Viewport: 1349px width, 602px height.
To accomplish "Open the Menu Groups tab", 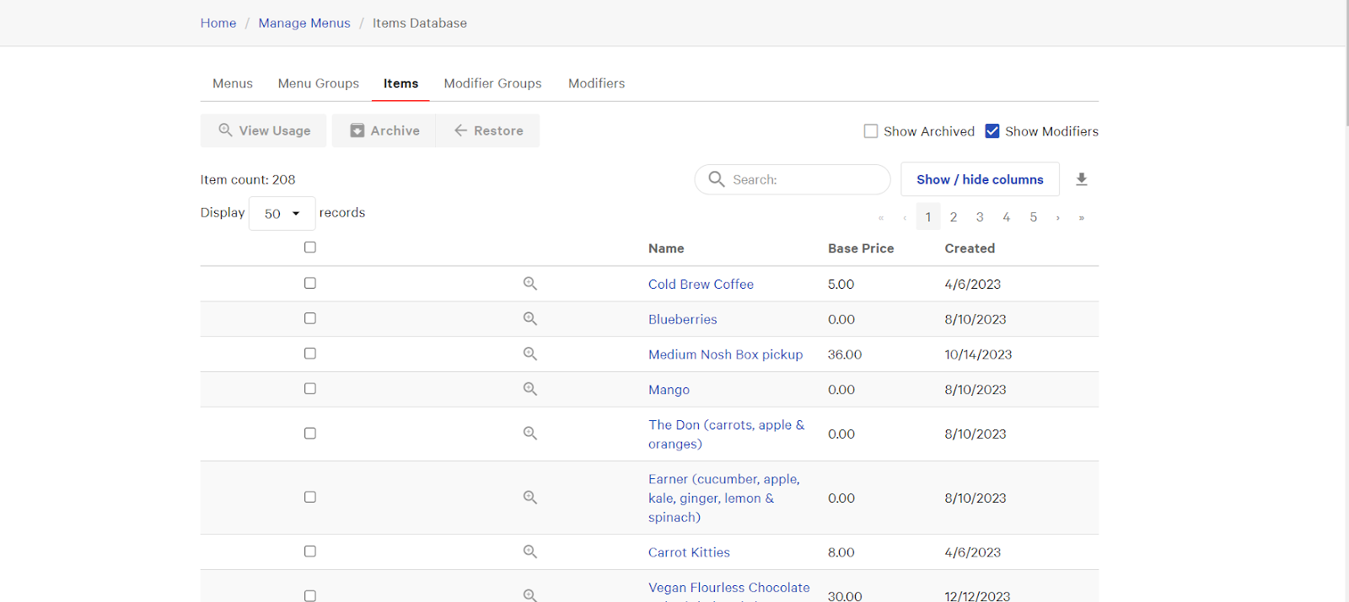I will coord(318,83).
